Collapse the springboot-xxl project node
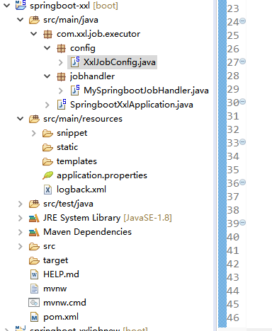 coord(7,5)
